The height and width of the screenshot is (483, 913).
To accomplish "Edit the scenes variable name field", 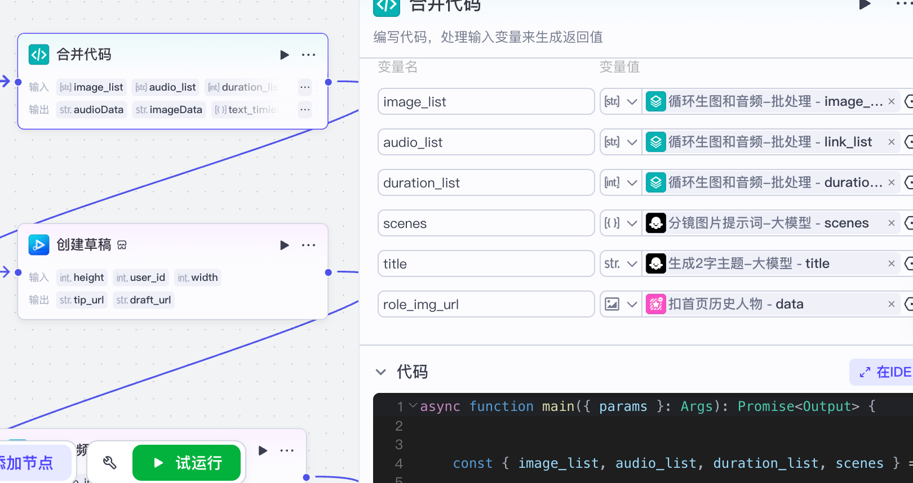I will 486,223.
